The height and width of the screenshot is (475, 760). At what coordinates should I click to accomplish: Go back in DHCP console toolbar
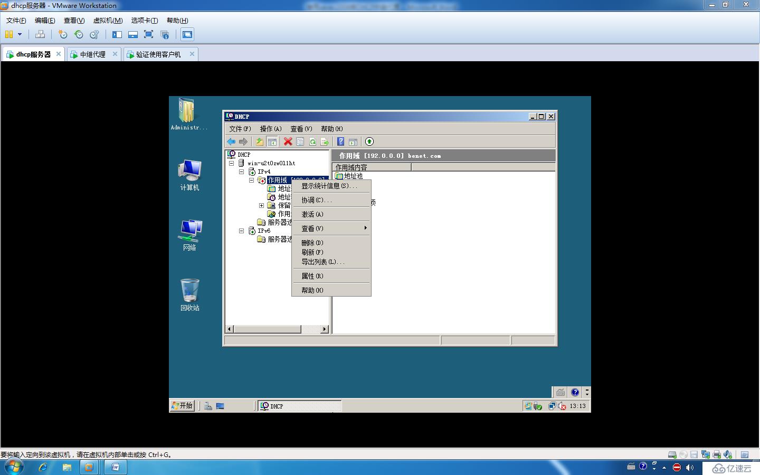click(x=231, y=141)
